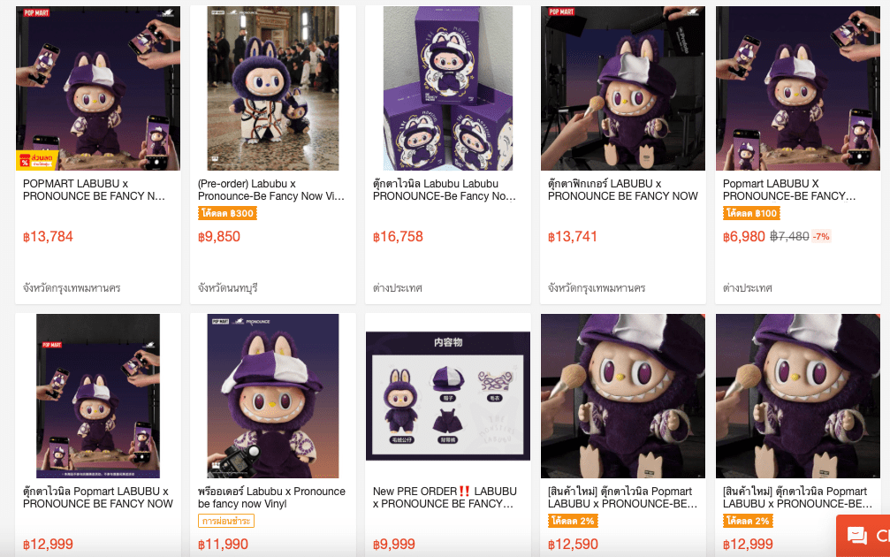Open the "New PRE ORDER‼️ LABUBU" listing title

(x=444, y=498)
